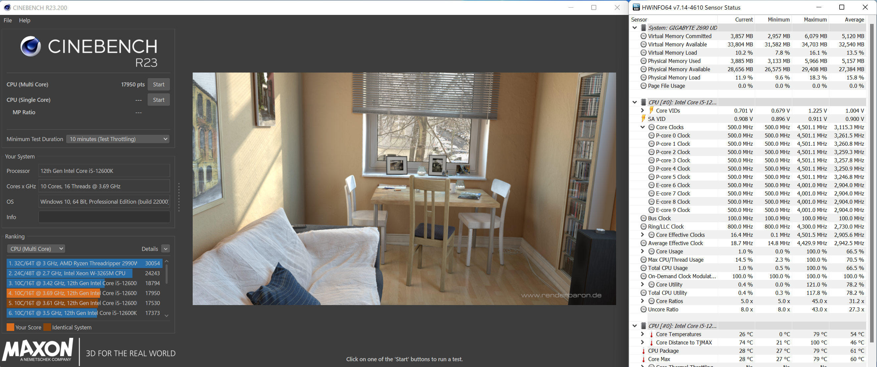Click the CPU Package thermometer icon
877x367 pixels.
[643, 351]
